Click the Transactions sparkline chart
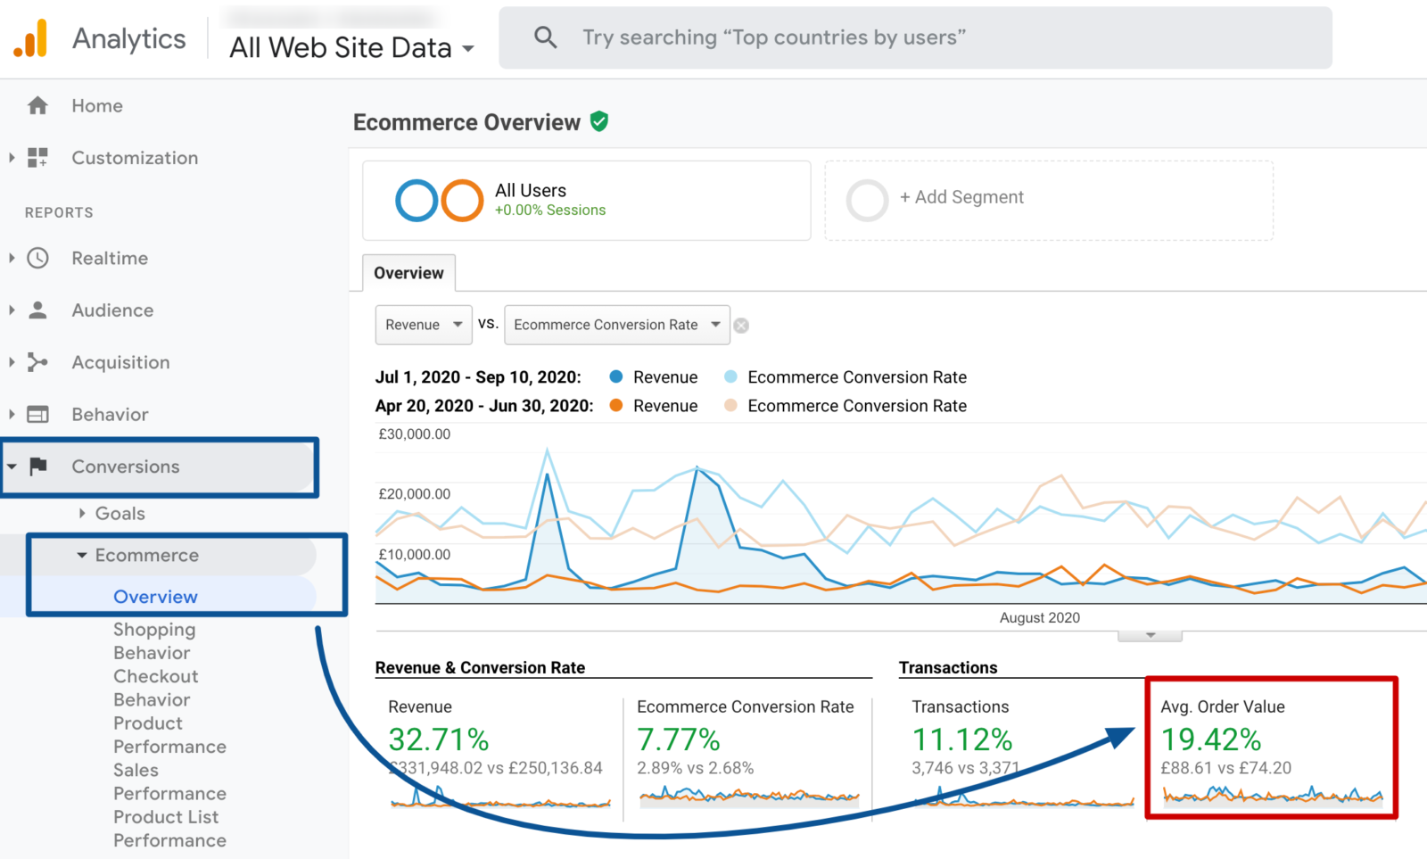The width and height of the screenshot is (1427, 859). click(x=1024, y=797)
